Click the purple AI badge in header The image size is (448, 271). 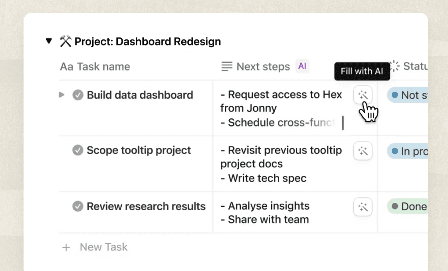click(302, 66)
